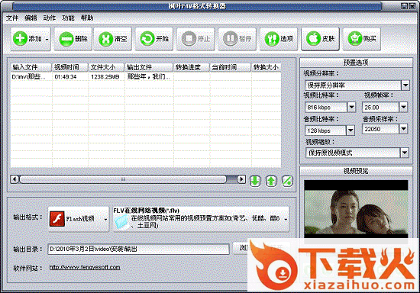
Task: Expand the 816 kbps video bitrate dropdown
Action: [x=351, y=108]
